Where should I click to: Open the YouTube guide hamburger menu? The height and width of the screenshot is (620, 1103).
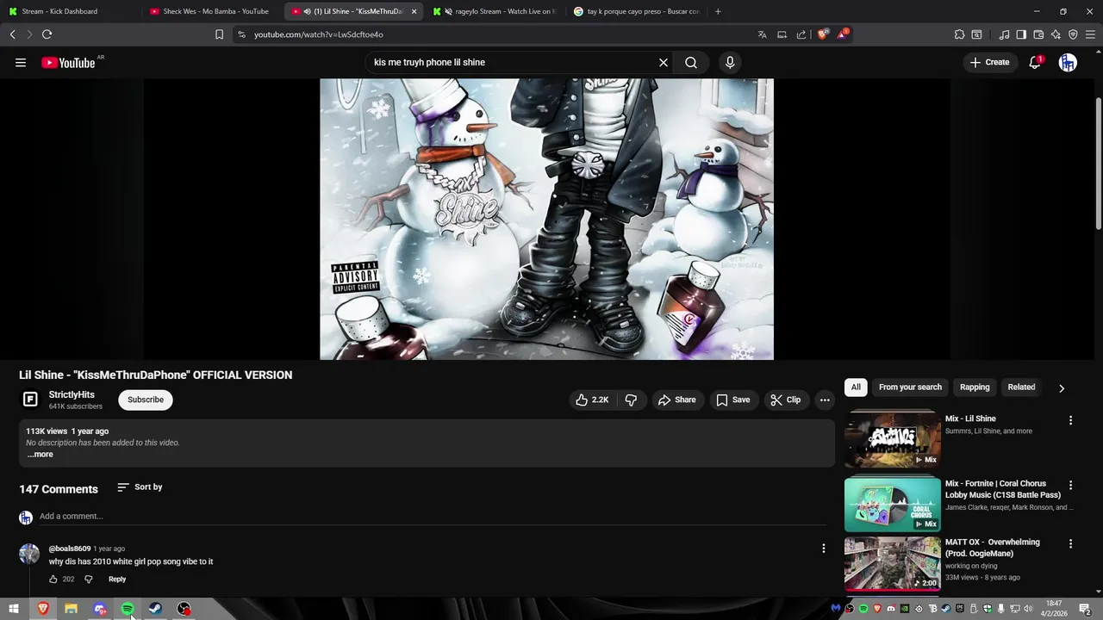click(x=21, y=62)
